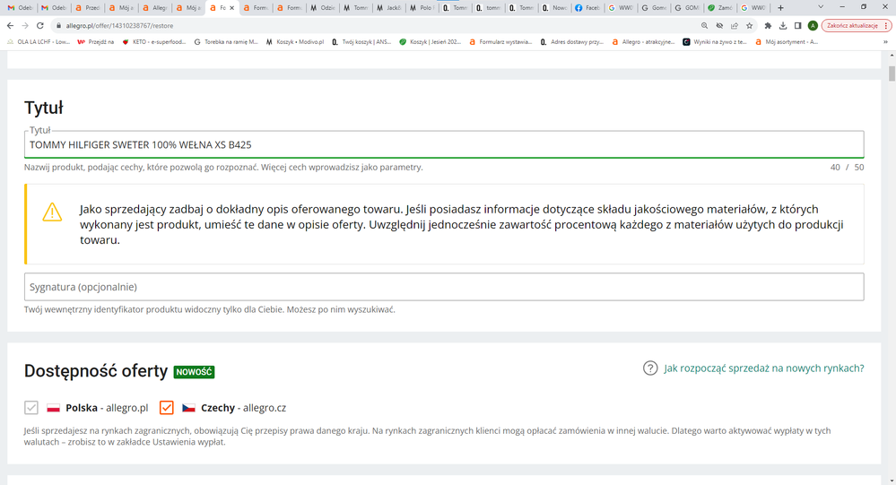Switch to the Zamó green leaf tab
This screenshot has width=896, height=485.
click(720, 8)
